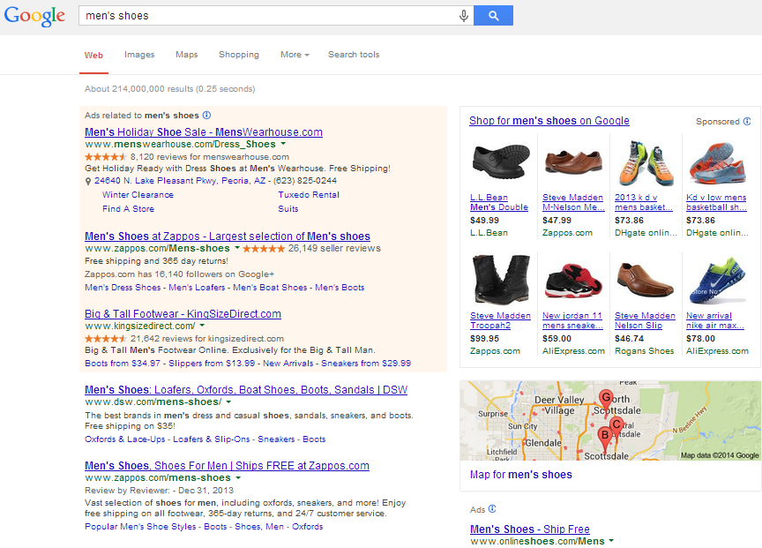Switch to the Maps tab
The width and height of the screenshot is (762, 548).
pos(187,55)
